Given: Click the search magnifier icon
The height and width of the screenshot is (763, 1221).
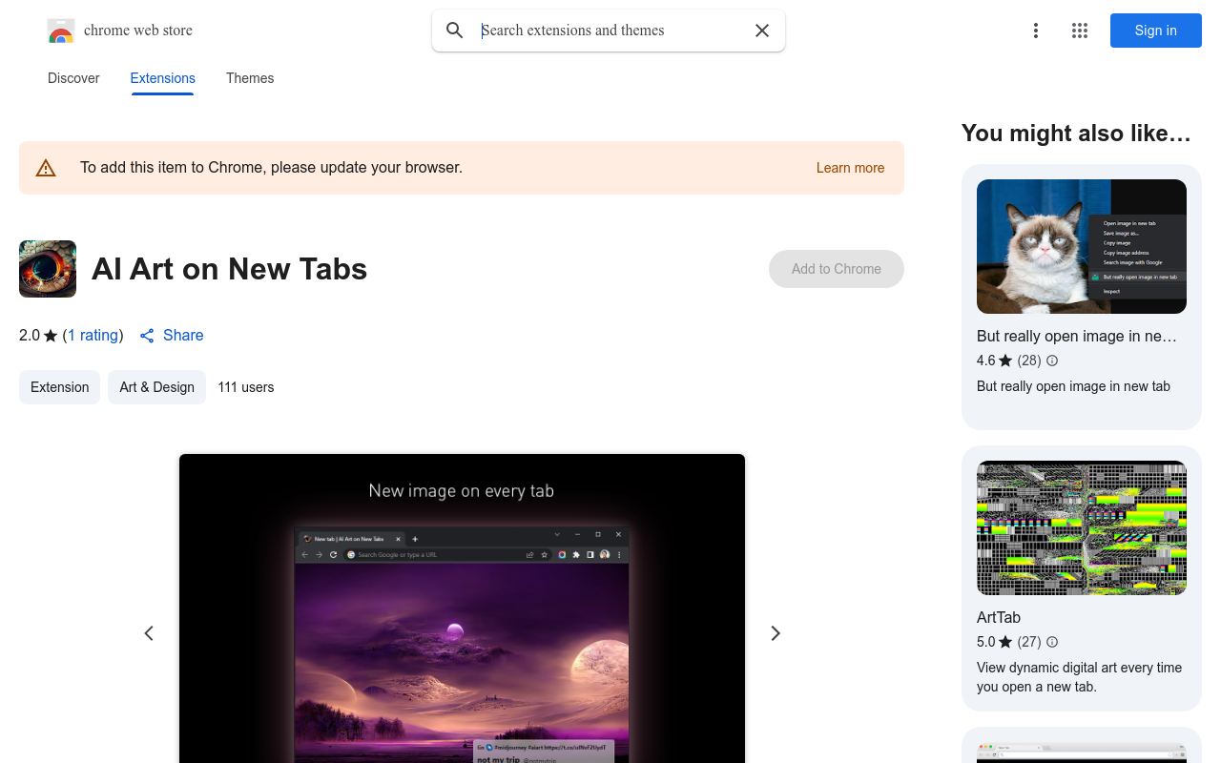Looking at the screenshot, I should [x=455, y=31].
